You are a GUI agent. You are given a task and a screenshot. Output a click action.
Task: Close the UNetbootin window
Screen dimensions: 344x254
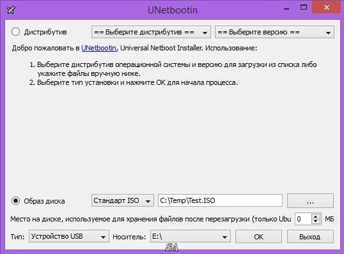[327, 8]
